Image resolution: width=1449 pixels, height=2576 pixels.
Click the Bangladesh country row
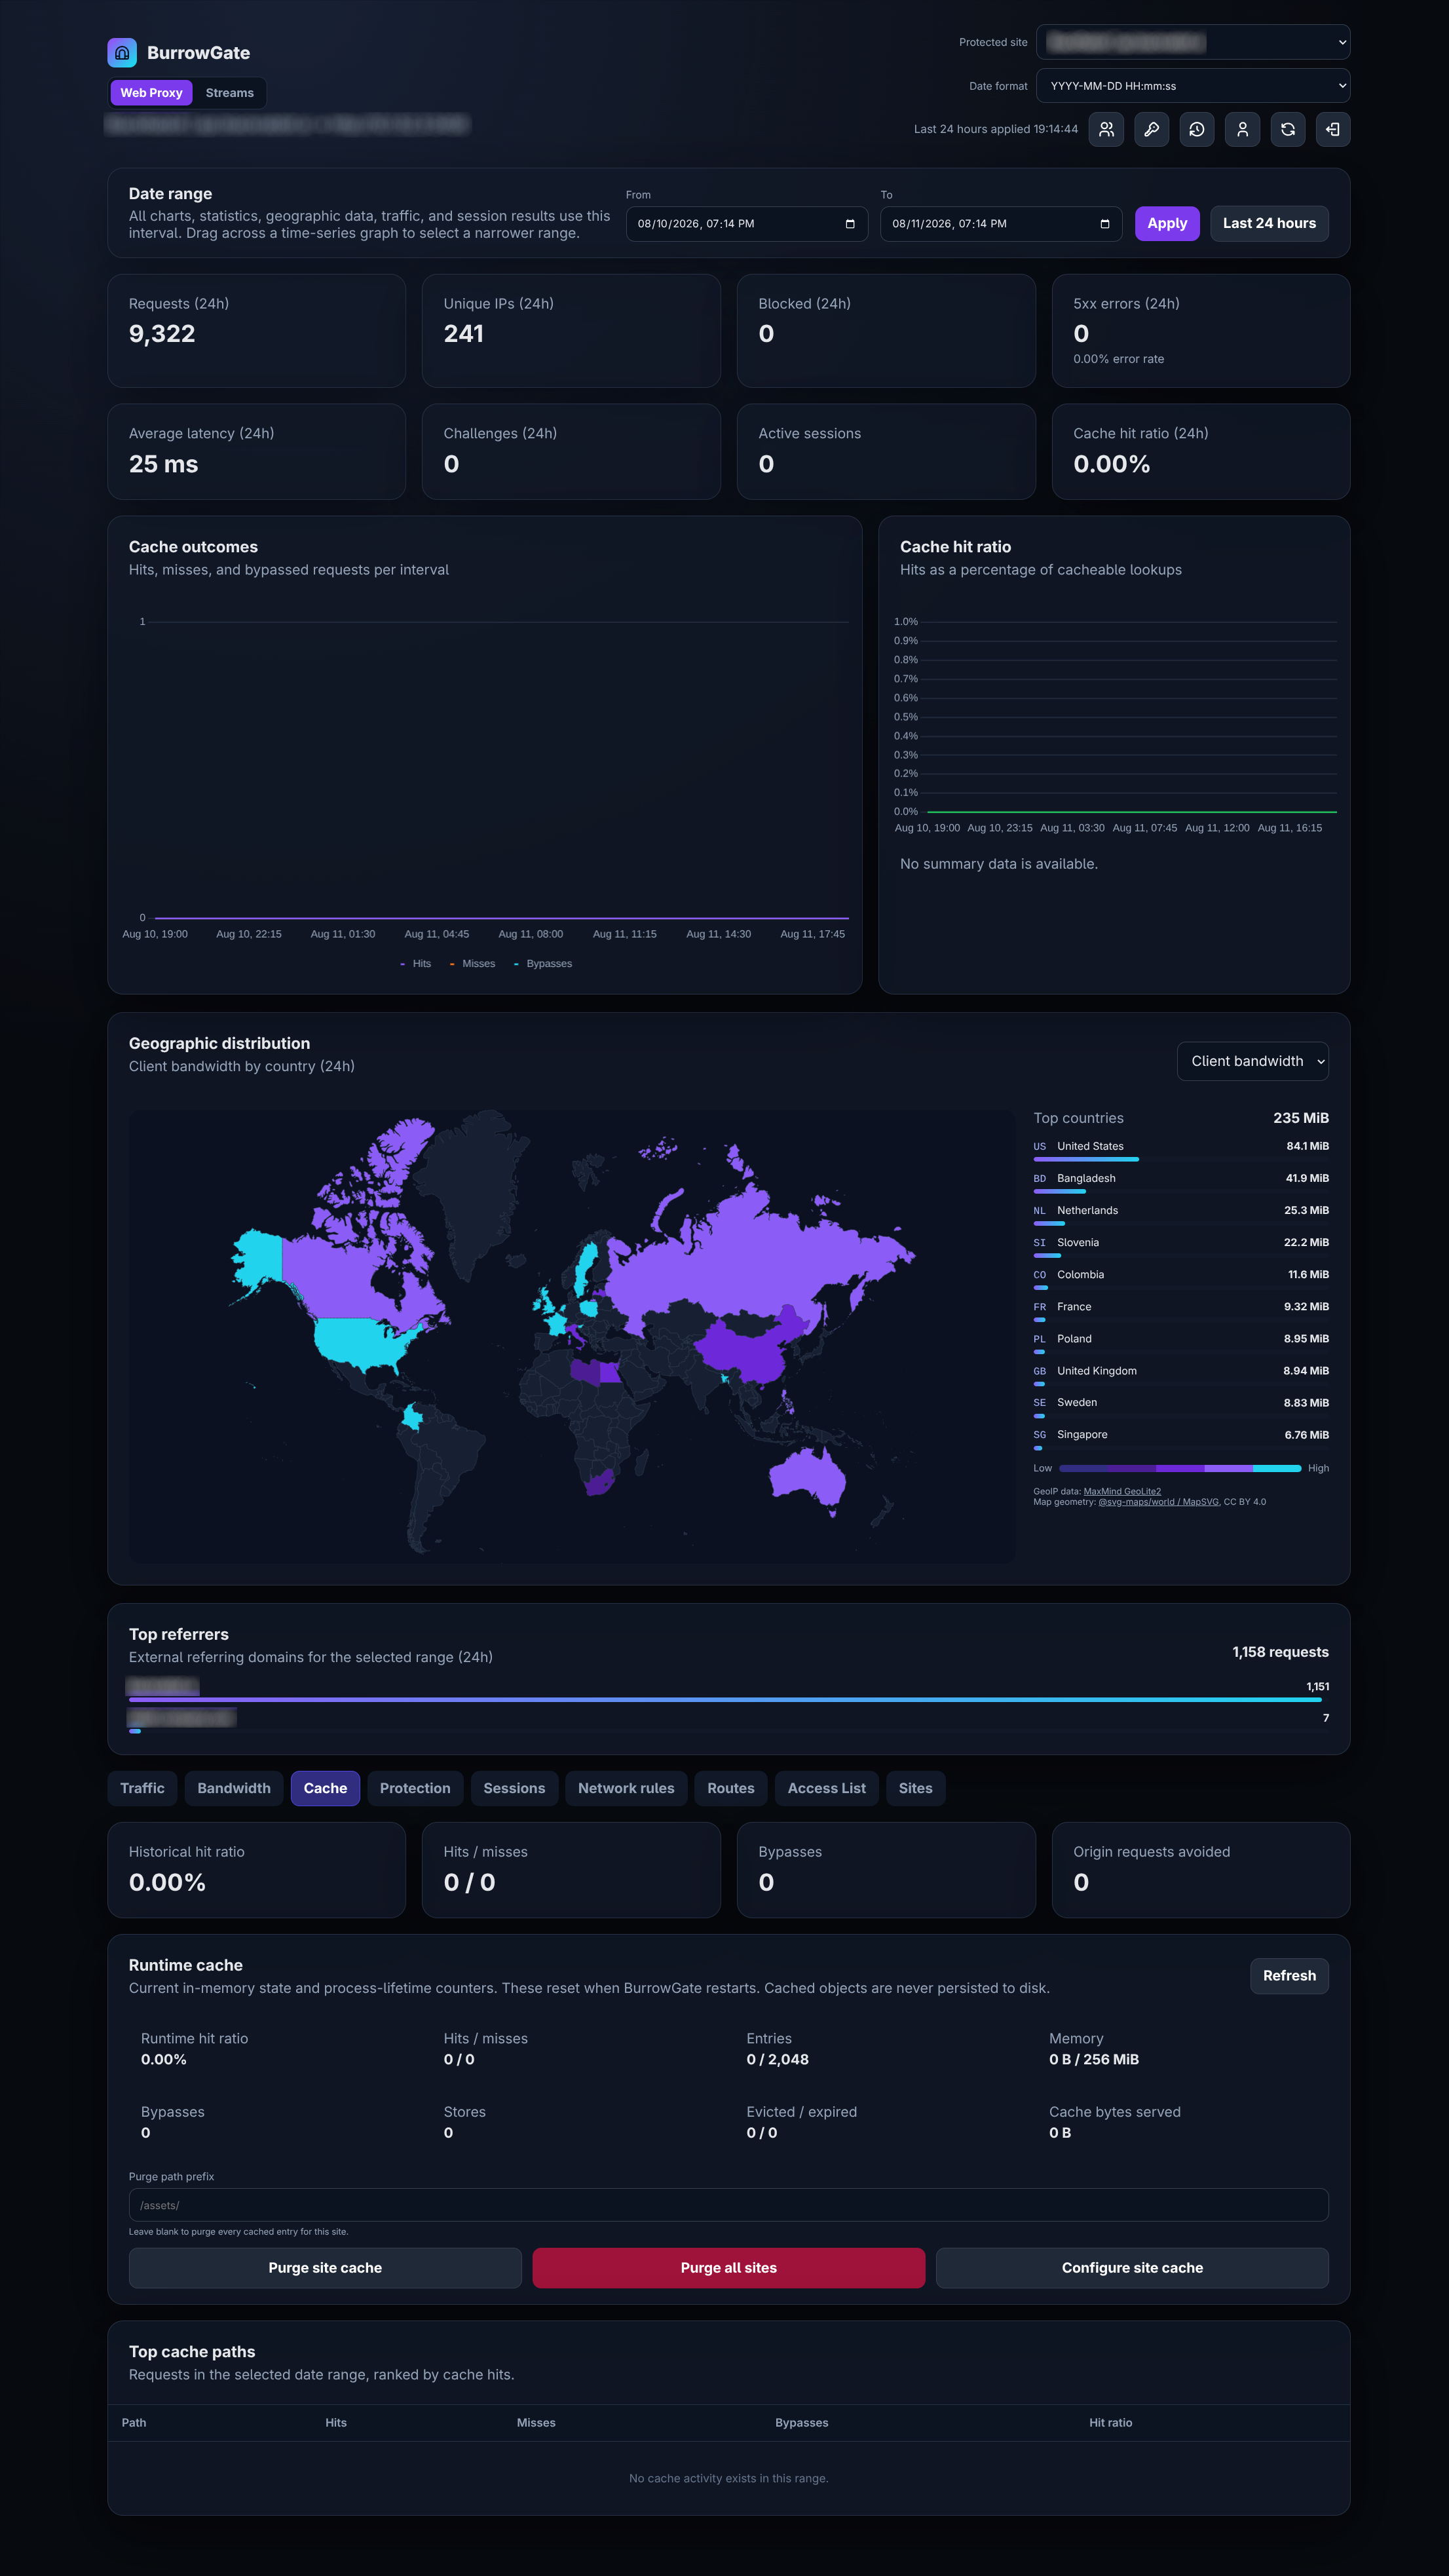coord(1181,1182)
